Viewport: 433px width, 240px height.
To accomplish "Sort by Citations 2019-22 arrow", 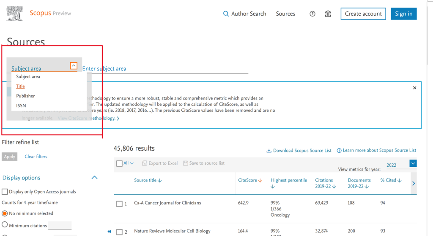I will [334, 187].
